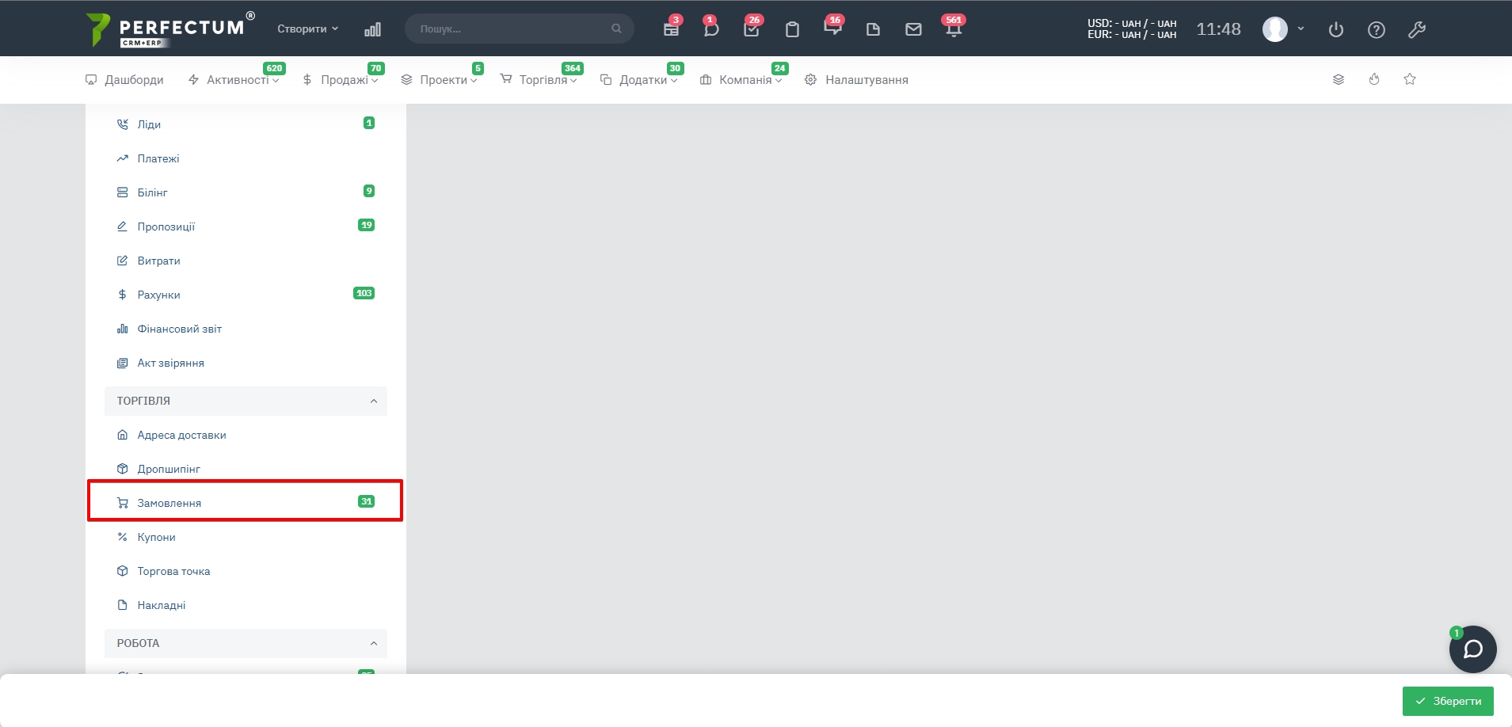The width and height of the screenshot is (1512, 727).
Task: Open the help question mark icon
Action: tap(1377, 30)
